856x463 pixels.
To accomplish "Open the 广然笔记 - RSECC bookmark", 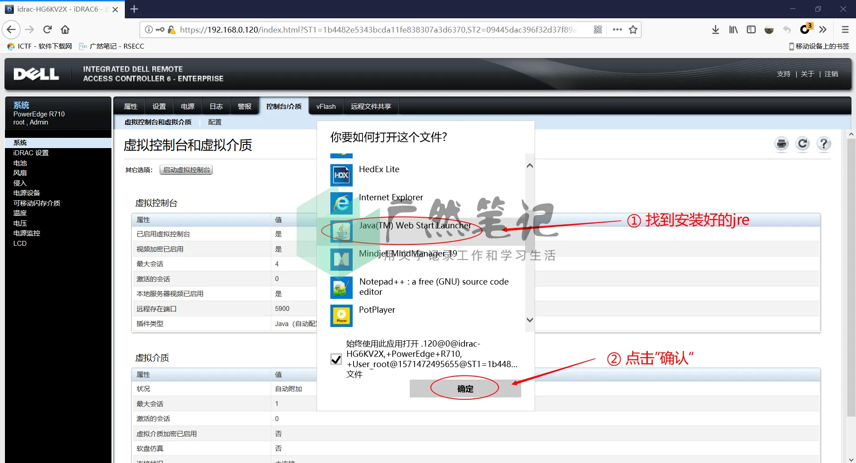I will [112, 46].
